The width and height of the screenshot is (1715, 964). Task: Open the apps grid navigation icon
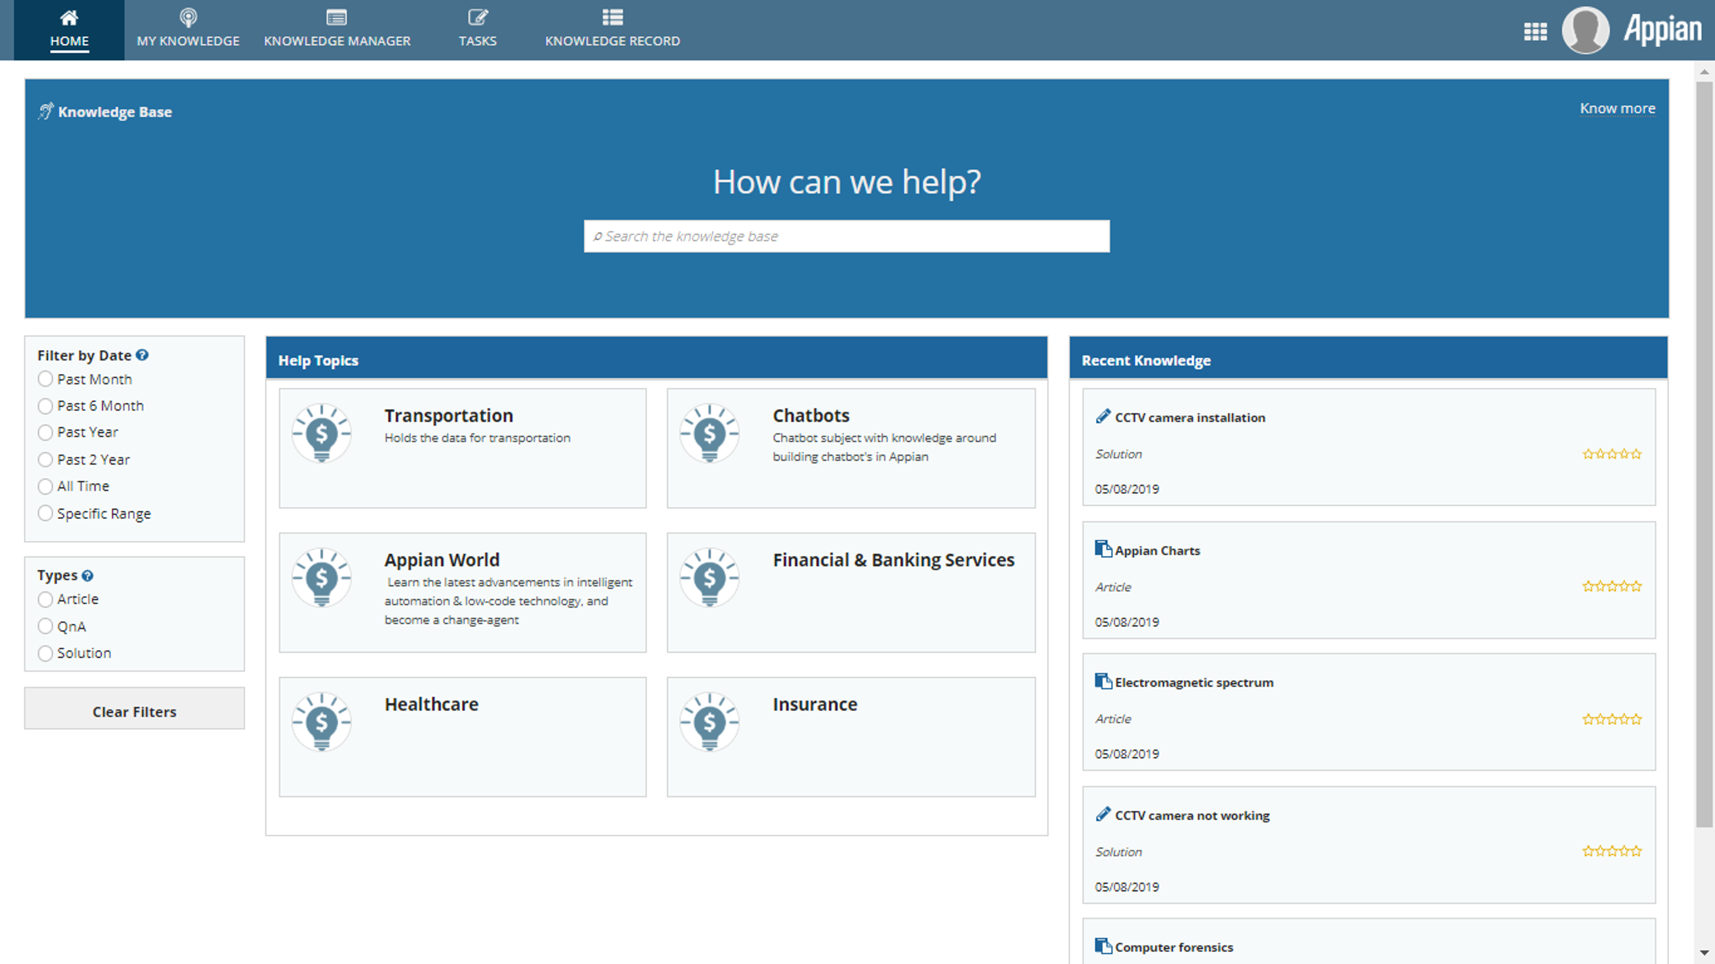(1535, 31)
